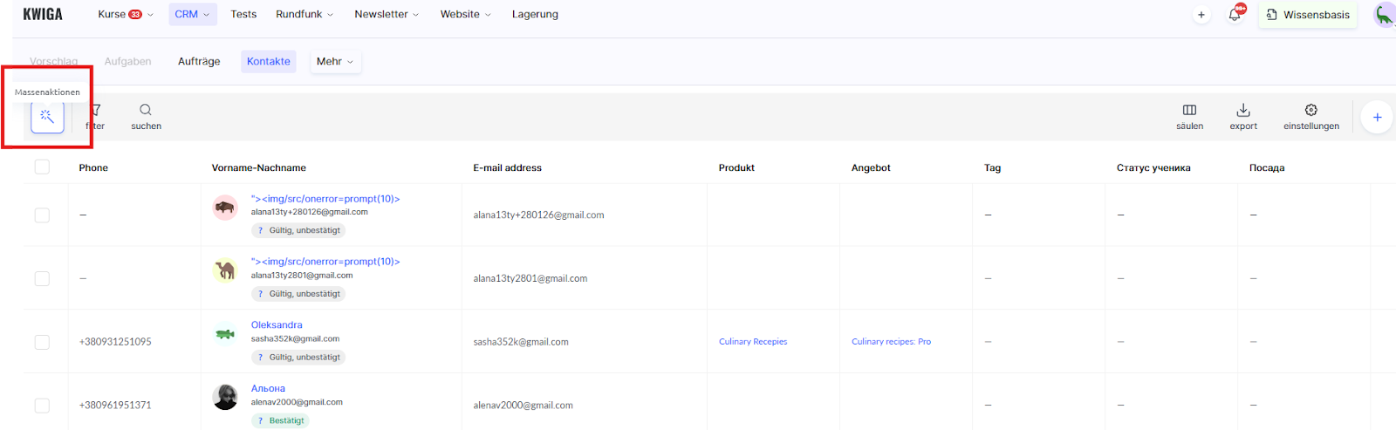Click the Massenaktionen magic wand icon
The image size is (1396, 430).
47,116
